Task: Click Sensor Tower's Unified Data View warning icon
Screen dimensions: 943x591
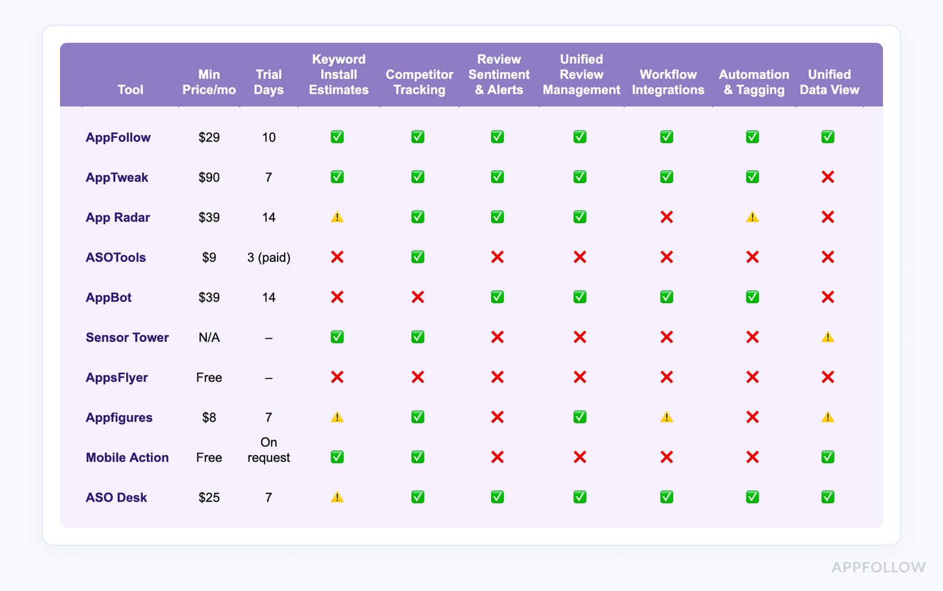Action: point(828,337)
